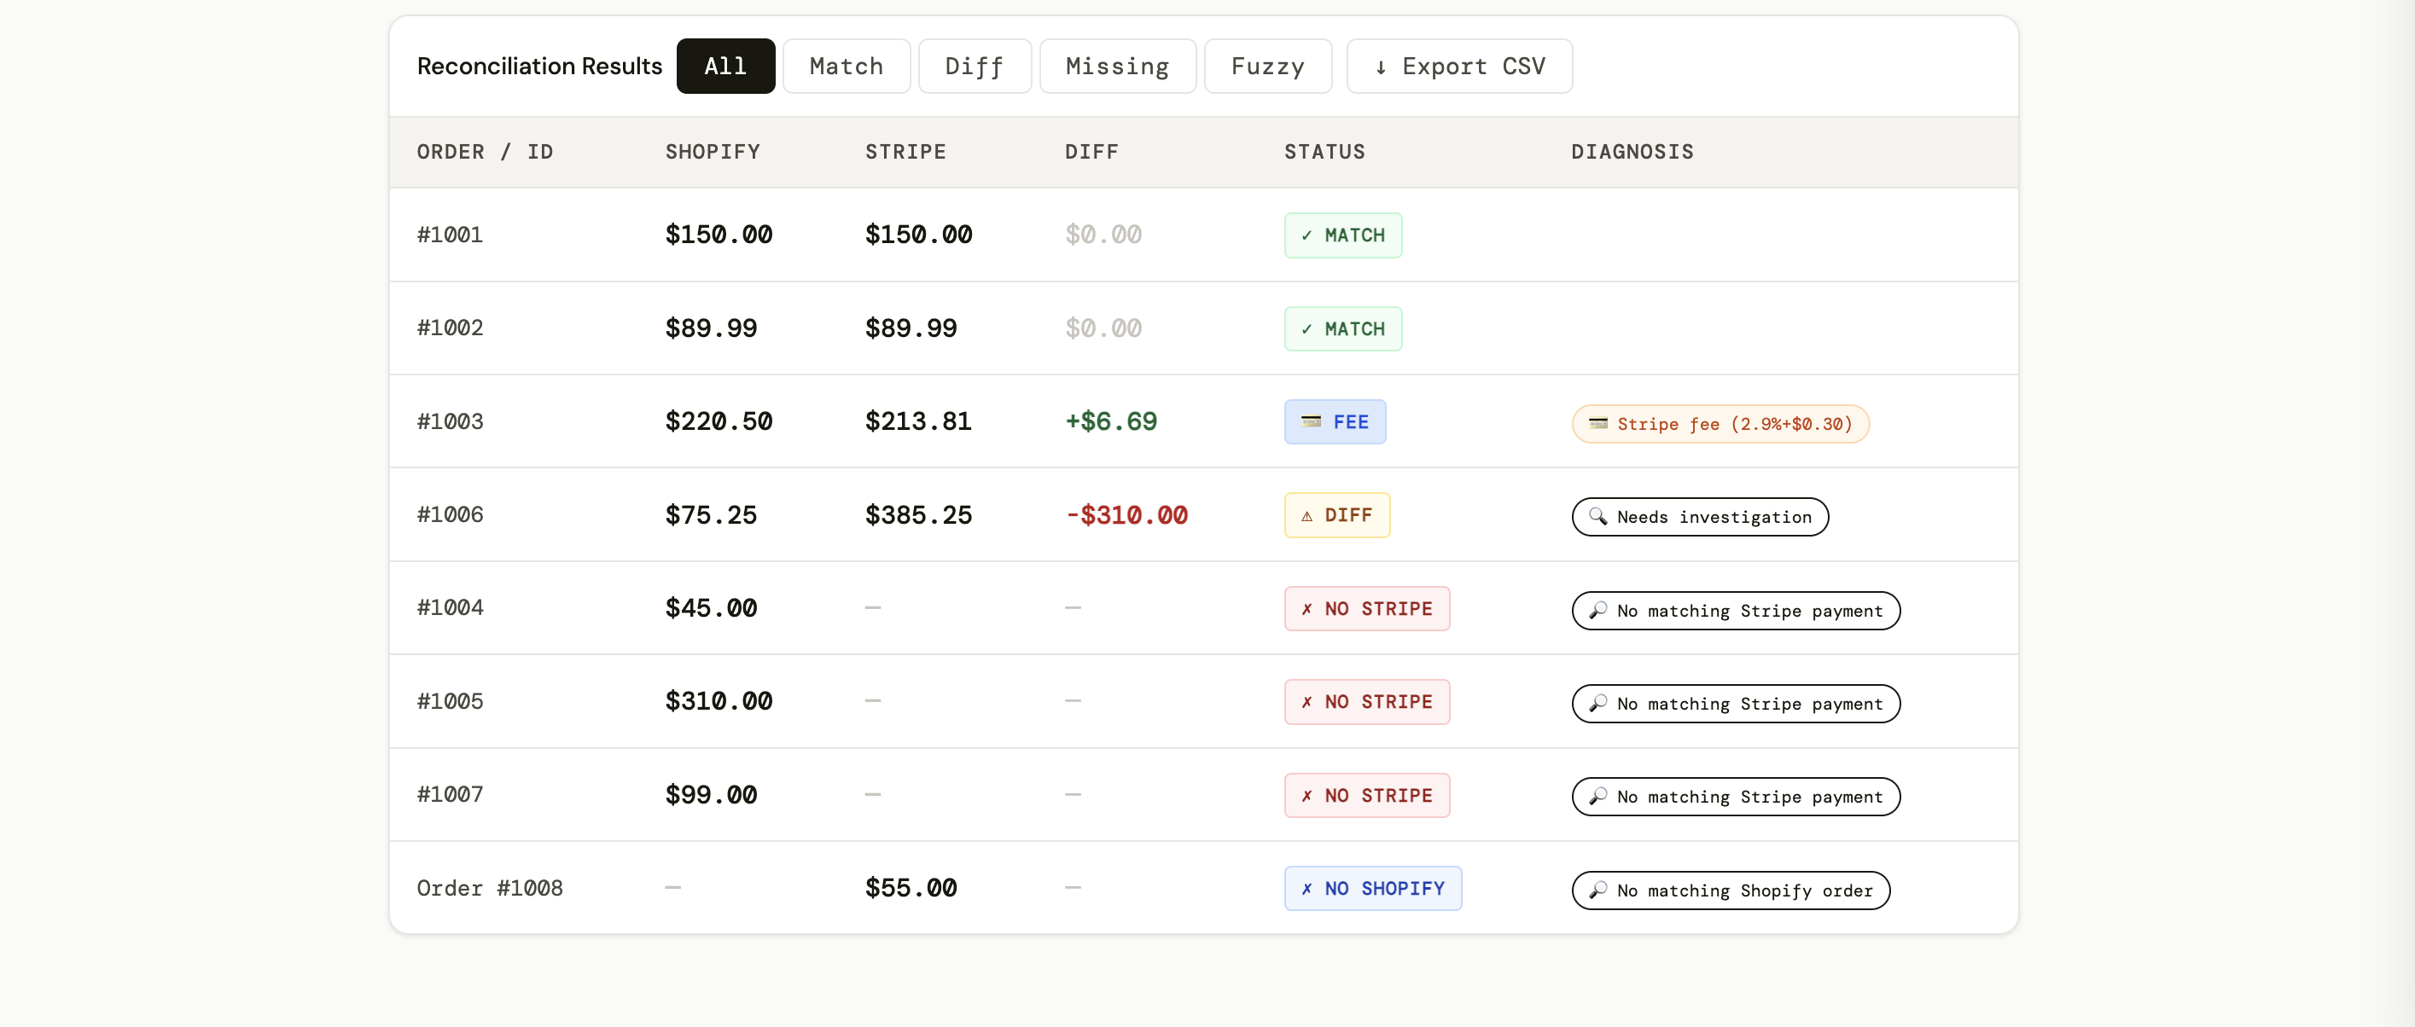2415x1027 pixels.
Task: Click the $213.81 Stripe amount
Action: [918, 421]
